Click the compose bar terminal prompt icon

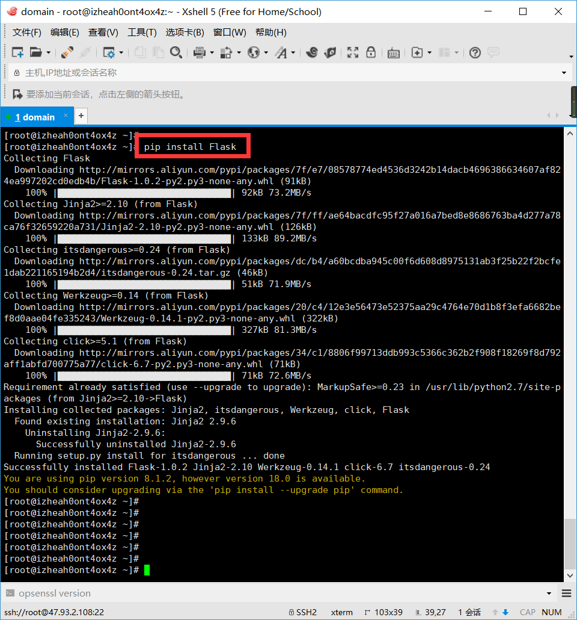click(x=10, y=593)
